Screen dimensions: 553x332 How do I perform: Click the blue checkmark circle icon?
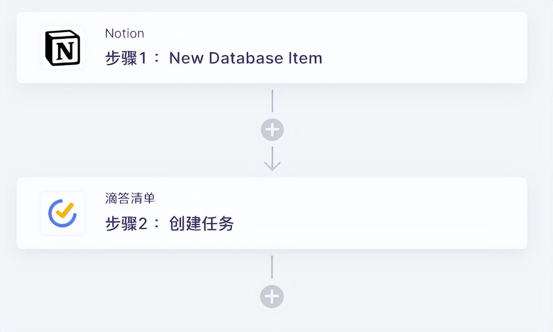62,213
